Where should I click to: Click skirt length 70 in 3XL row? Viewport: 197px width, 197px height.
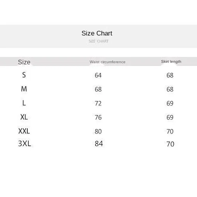pyautogui.click(x=170, y=144)
